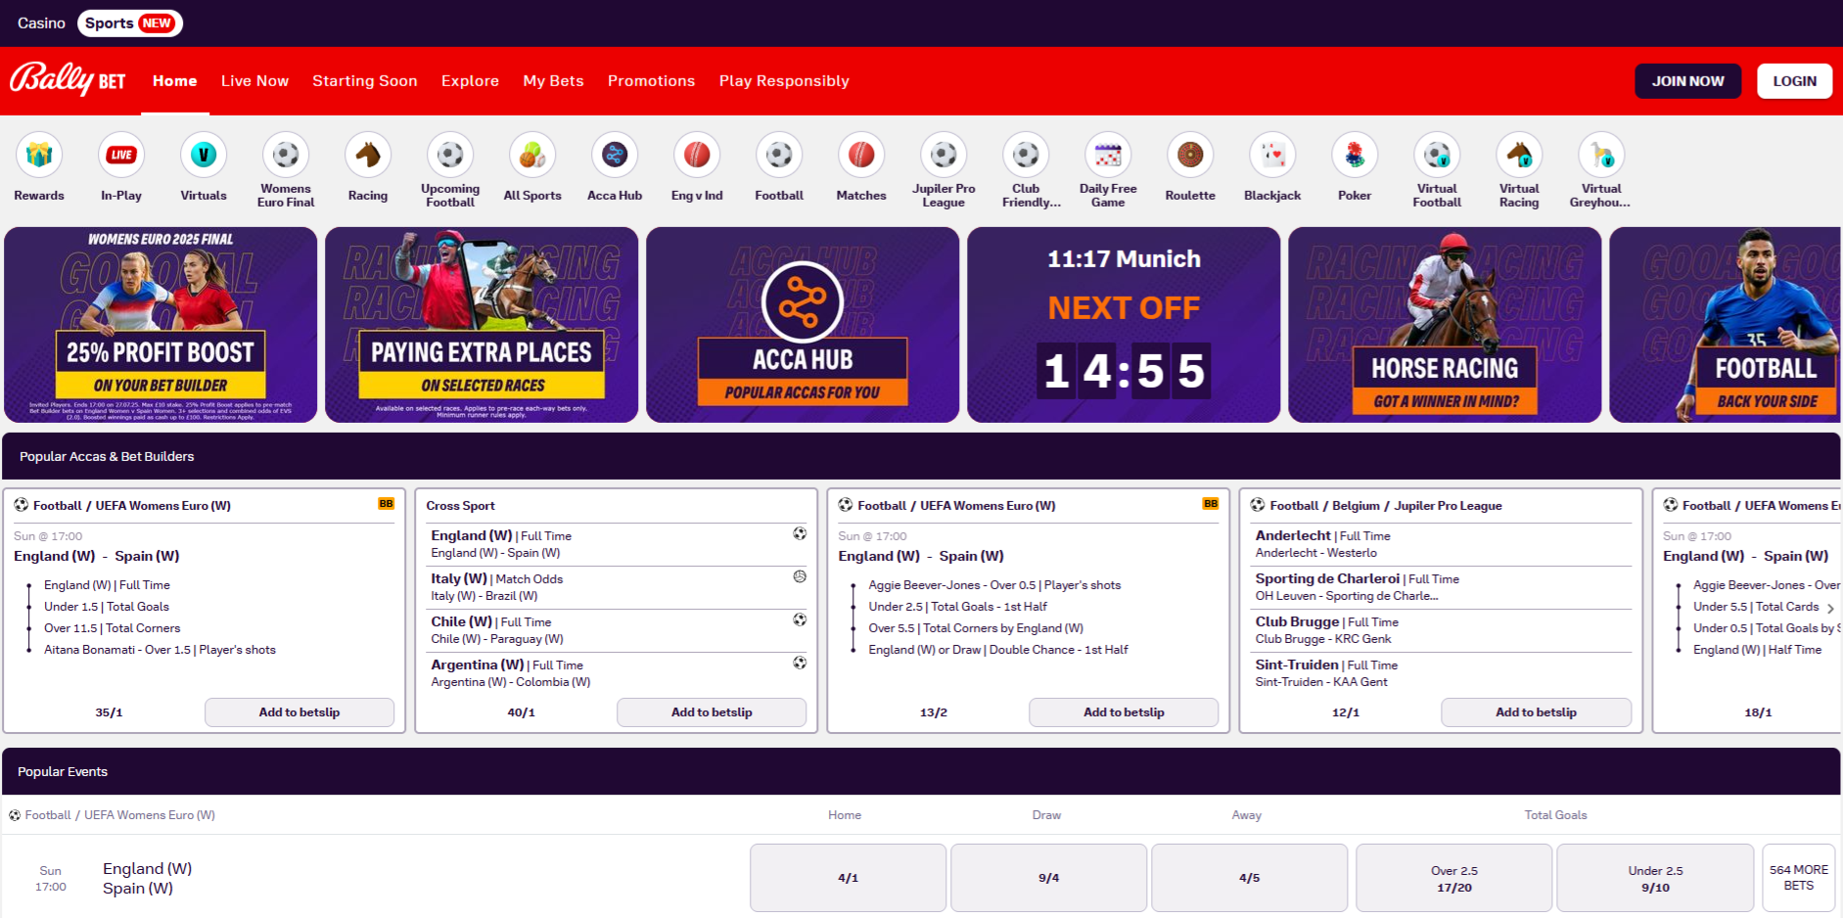Open England (W) Spain (W) popular event

147,878
